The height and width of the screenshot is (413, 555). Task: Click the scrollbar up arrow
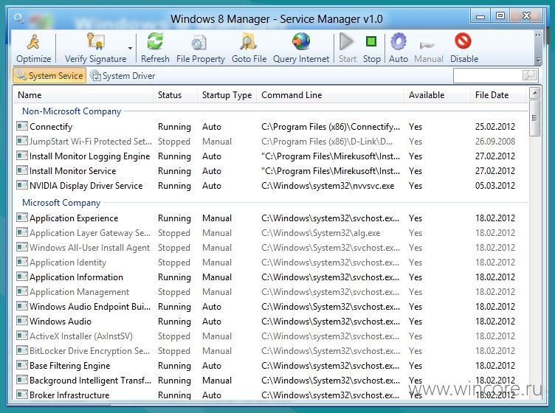point(534,94)
